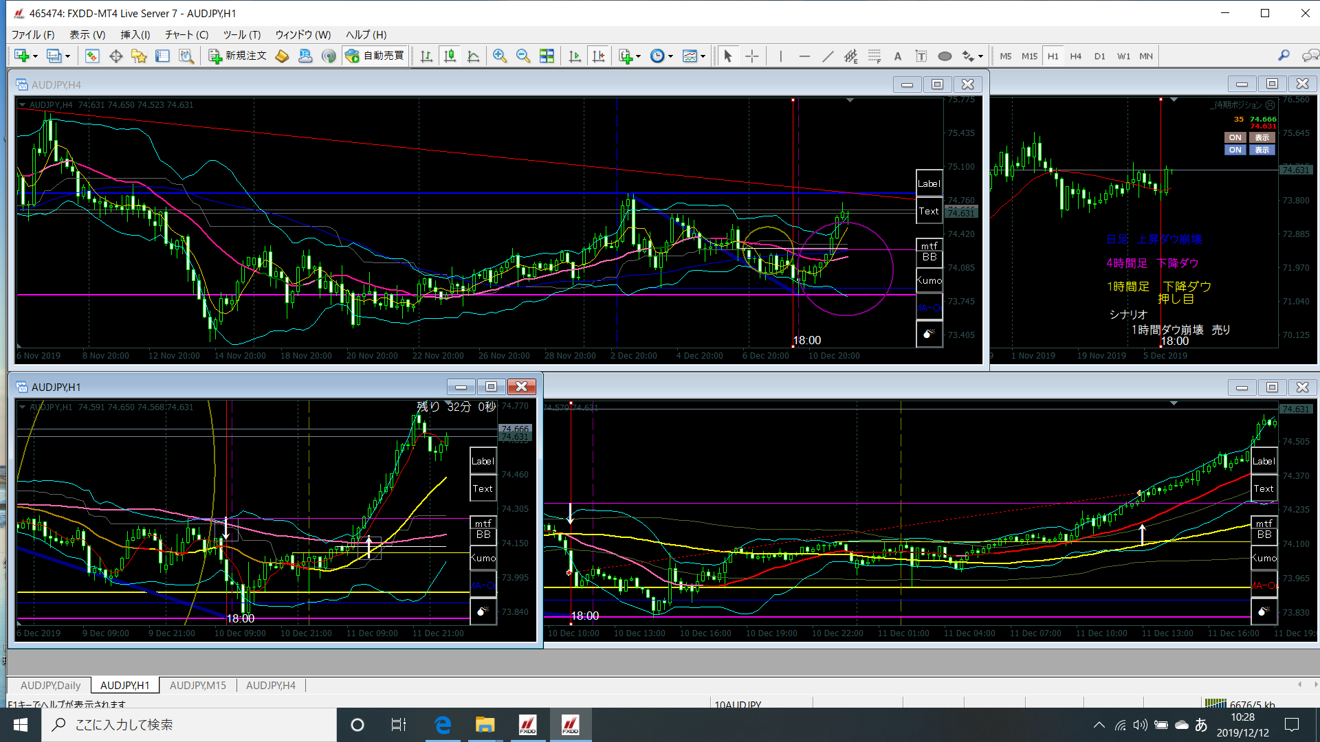Switch to bar chart display
This screenshot has width=1320, height=742.
[426, 56]
